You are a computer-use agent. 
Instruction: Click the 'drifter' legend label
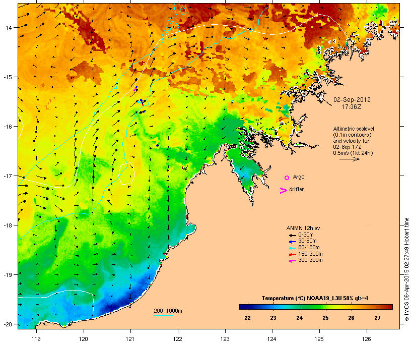pos(296,189)
